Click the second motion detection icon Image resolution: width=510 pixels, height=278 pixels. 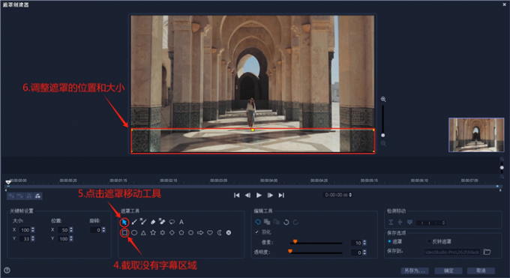(400, 223)
